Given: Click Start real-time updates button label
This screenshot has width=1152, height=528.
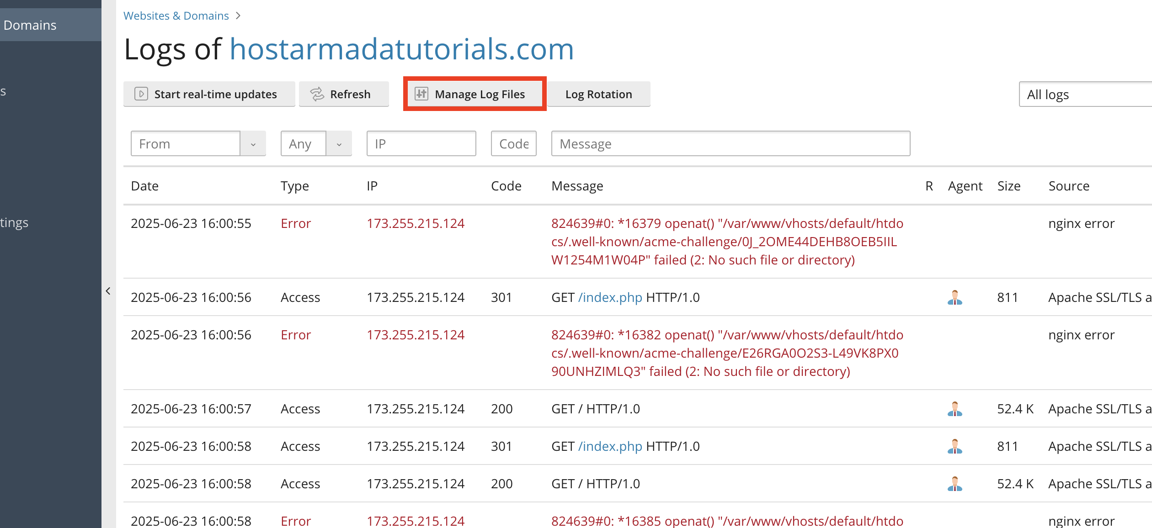Looking at the screenshot, I should pyautogui.click(x=216, y=94).
